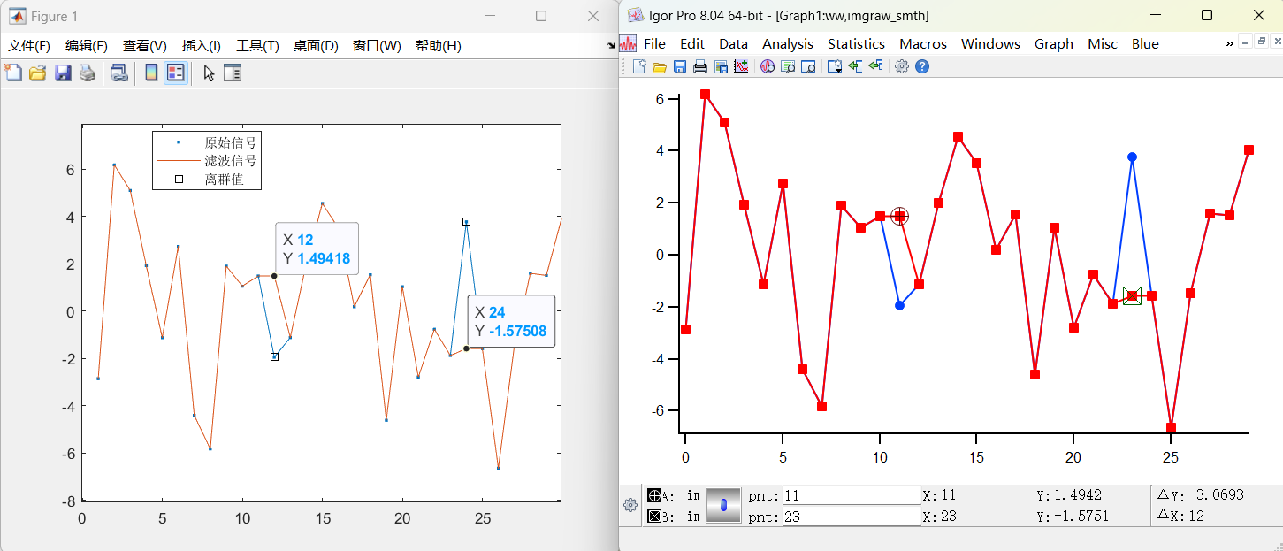Click the cursor A pnt field showing 11
The width and height of the screenshot is (1283, 551).
(x=851, y=495)
